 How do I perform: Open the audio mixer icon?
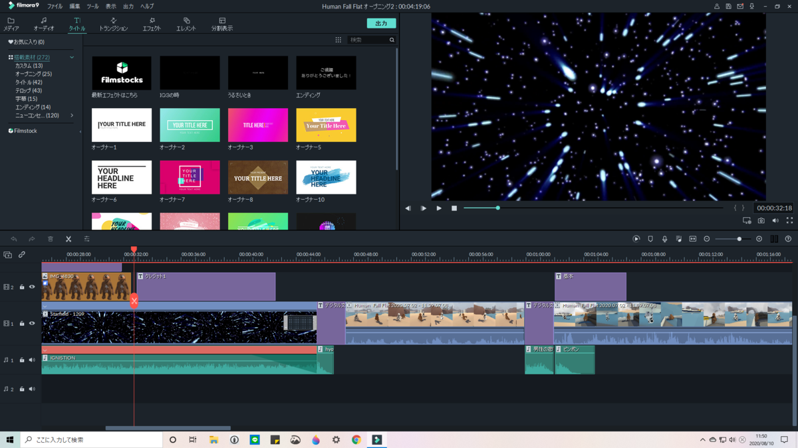tap(678, 239)
